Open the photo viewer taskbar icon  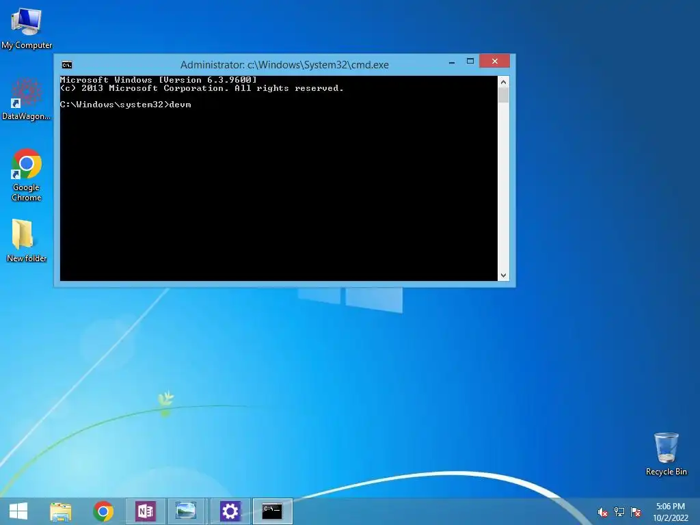[x=186, y=511]
